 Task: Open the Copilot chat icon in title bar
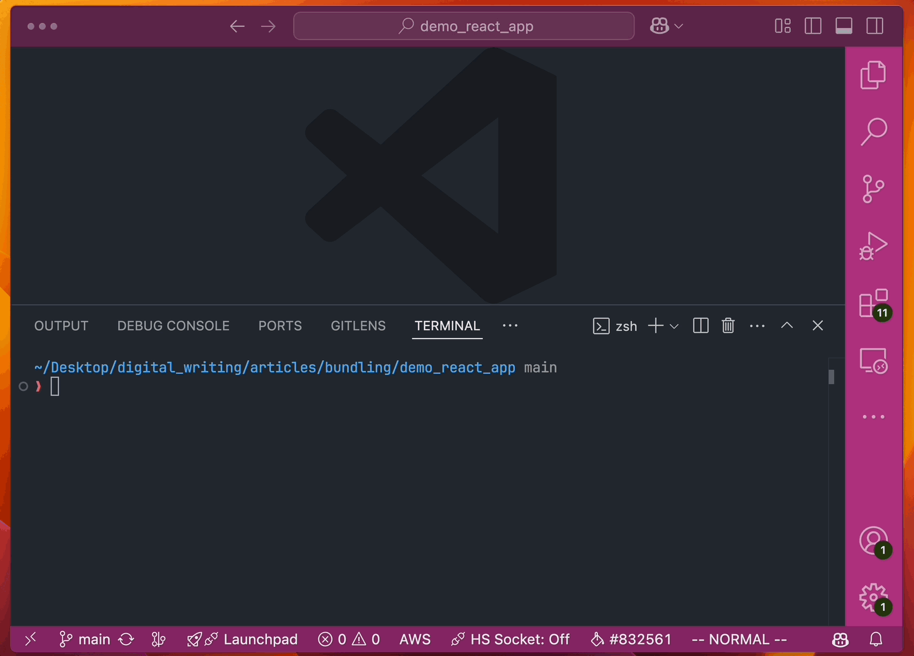[x=659, y=26]
